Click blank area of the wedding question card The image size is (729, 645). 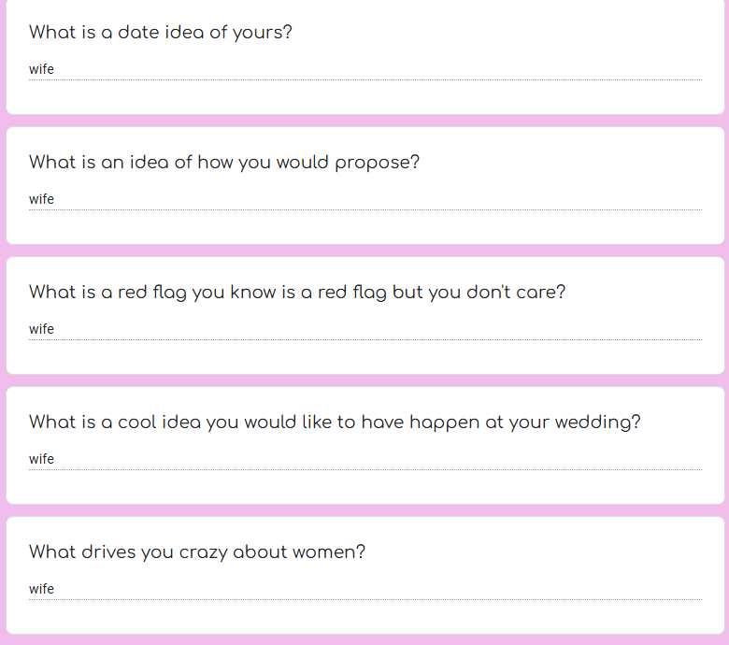pyautogui.click(x=364, y=487)
